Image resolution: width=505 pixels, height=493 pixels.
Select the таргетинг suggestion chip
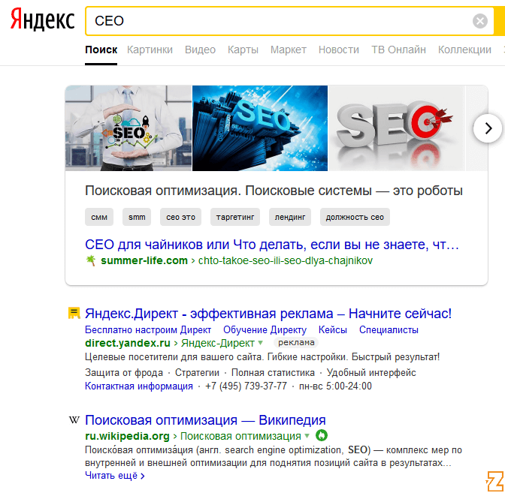(235, 217)
